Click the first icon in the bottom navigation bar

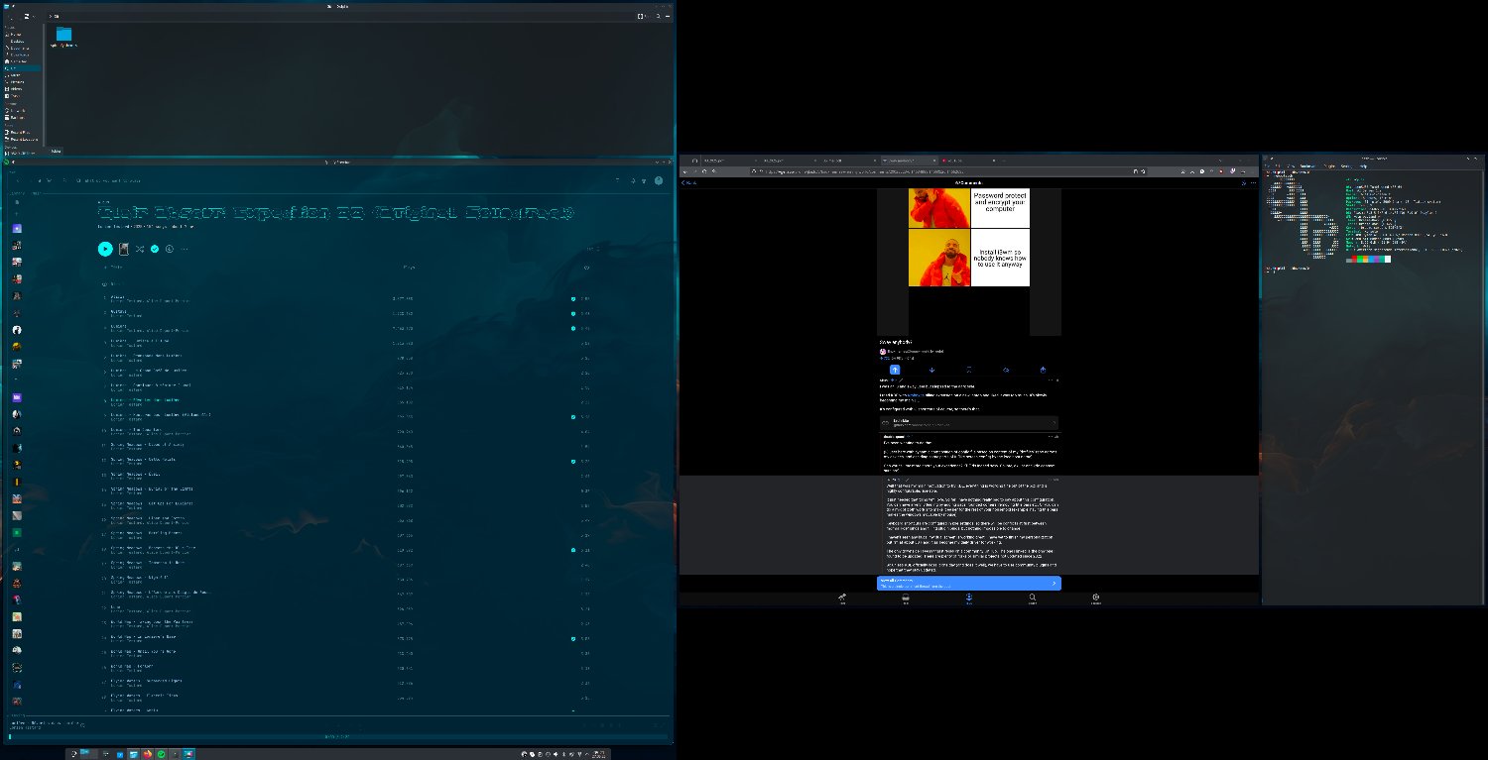pyautogui.click(x=842, y=598)
